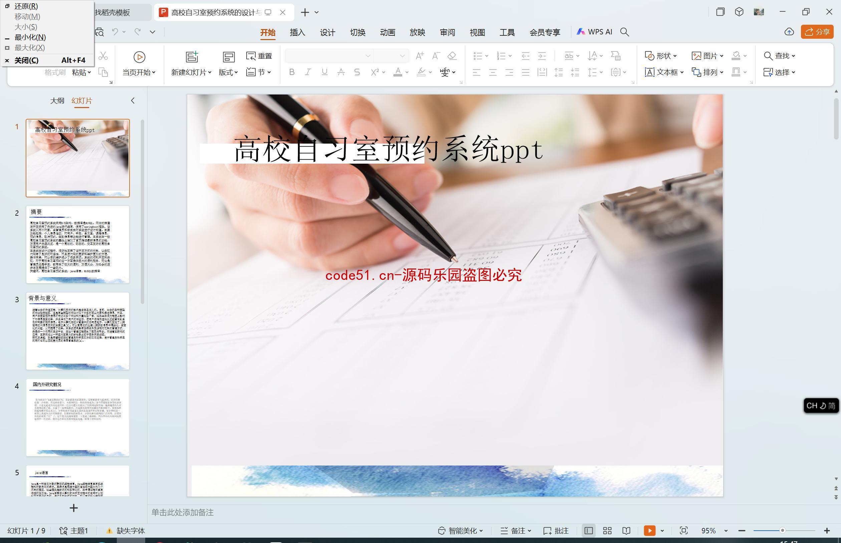
Task: Open the Design (设计) ribbon tab
Action: tap(327, 32)
